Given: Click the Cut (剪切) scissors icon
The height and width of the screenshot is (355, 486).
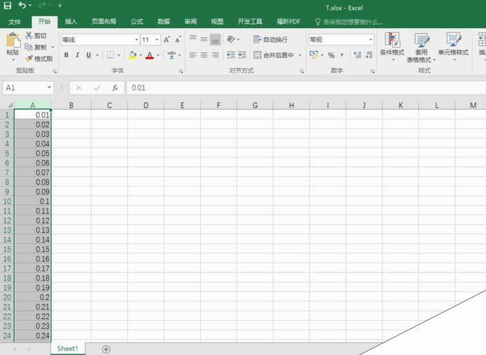Looking at the screenshot, I should [x=30, y=36].
